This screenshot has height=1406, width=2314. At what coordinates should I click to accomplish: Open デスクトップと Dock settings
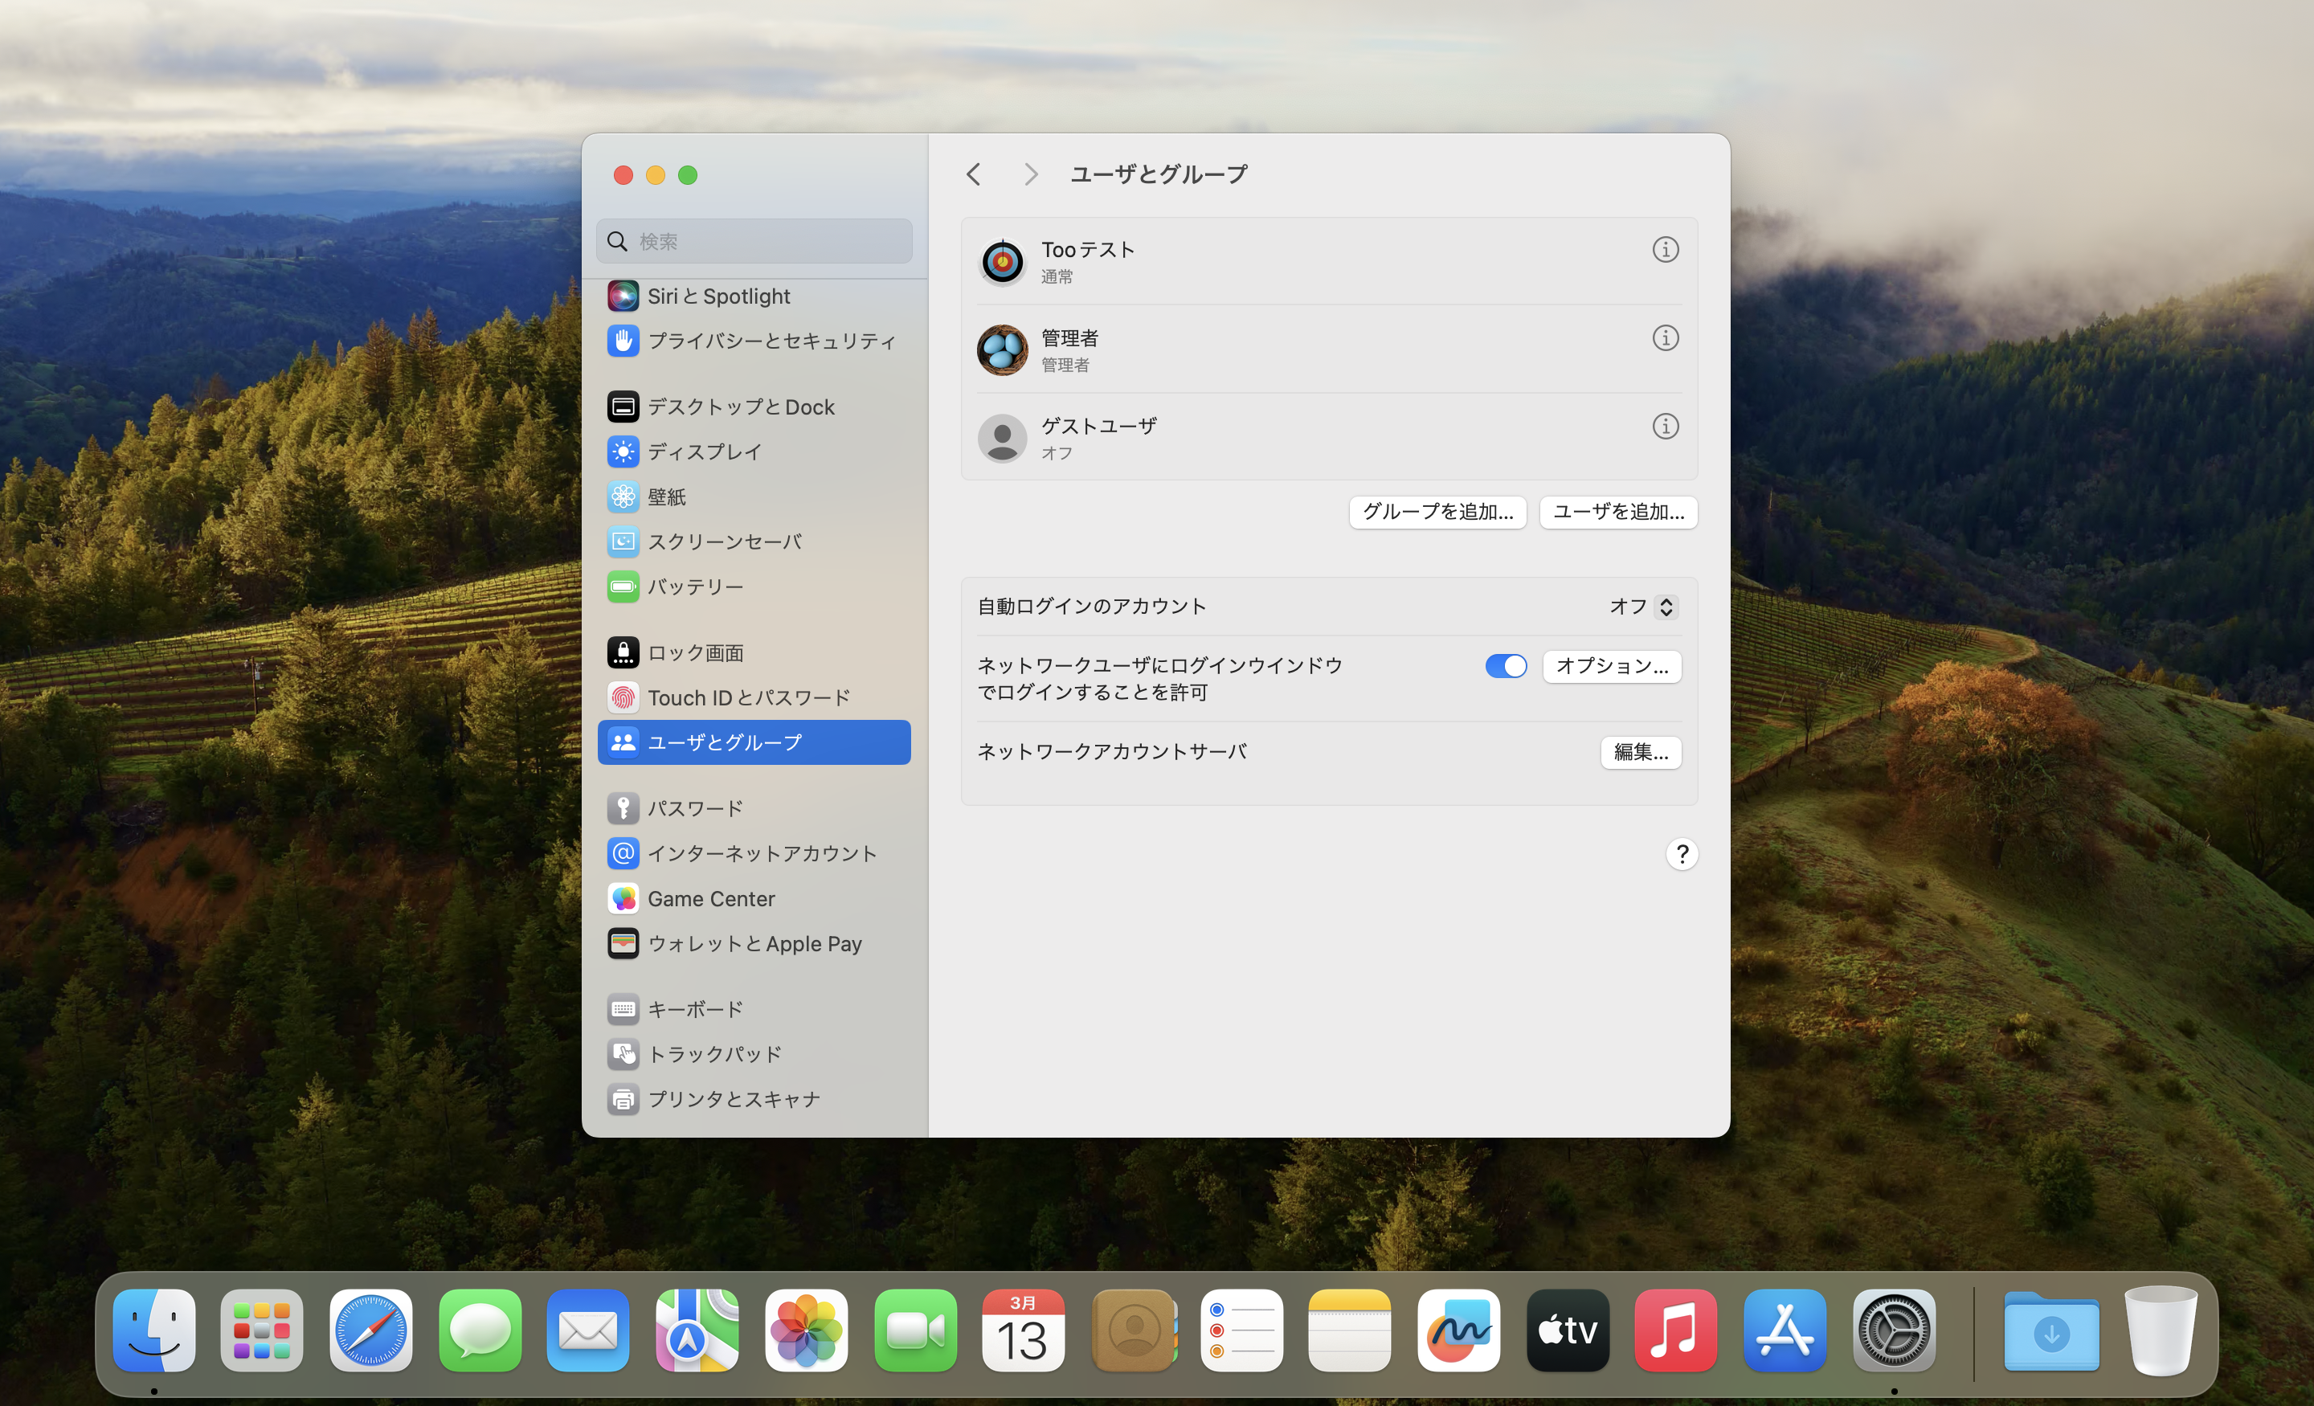point(753,407)
